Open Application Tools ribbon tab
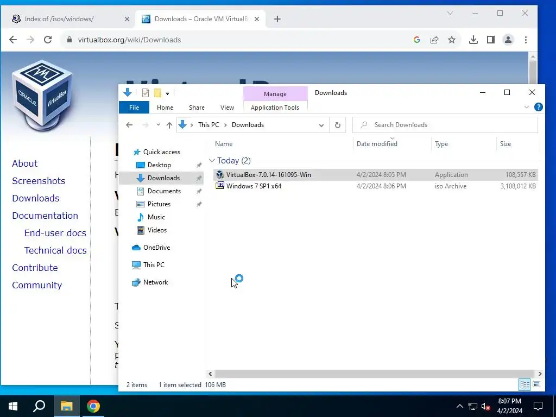 (275, 108)
